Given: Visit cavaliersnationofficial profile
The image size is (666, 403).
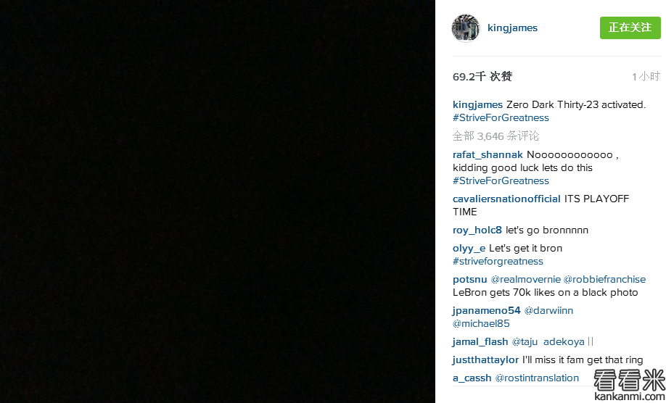Looking at the screenshot, I should click(506, 199).
